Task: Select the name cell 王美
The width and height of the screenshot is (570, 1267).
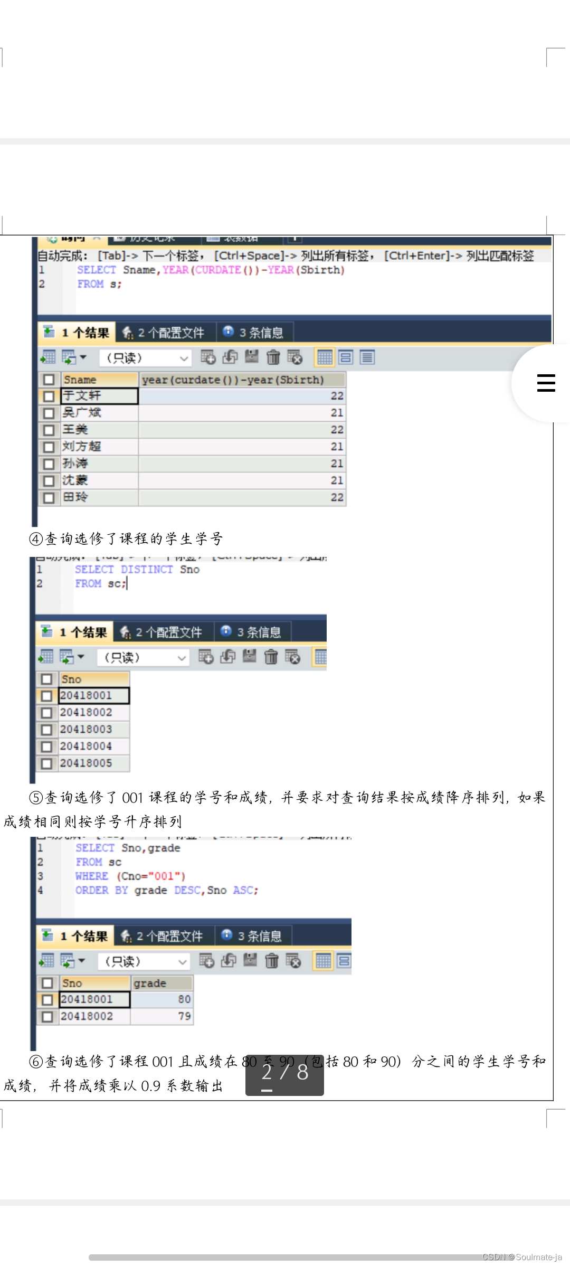Action: pyautogui.click(x=99, y=430)
